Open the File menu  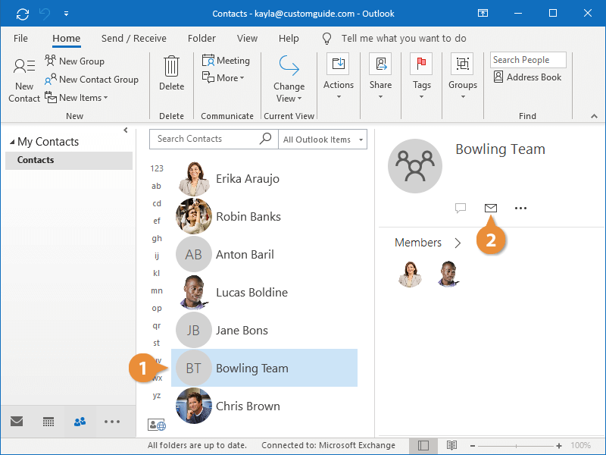click(20, 38)
